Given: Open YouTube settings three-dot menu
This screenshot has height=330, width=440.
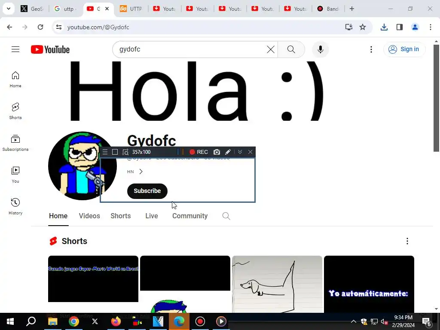Looking at the screenshot, I should click(x=371, y=49).
